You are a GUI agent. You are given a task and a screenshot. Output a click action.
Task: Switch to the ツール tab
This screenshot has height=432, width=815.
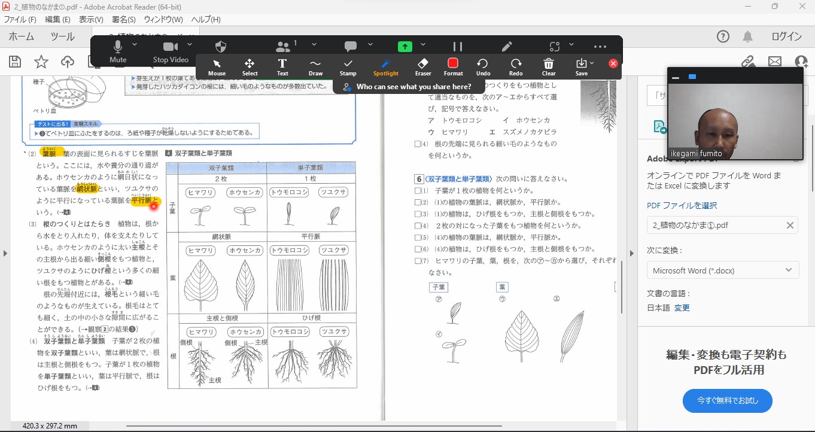click(62, 36)
